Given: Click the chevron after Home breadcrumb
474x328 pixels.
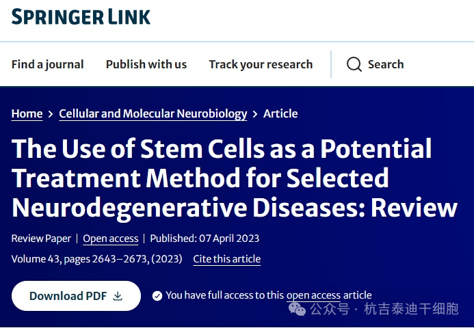Looking at the screenshot, I should pyautogui.click(x=51, y=114).
